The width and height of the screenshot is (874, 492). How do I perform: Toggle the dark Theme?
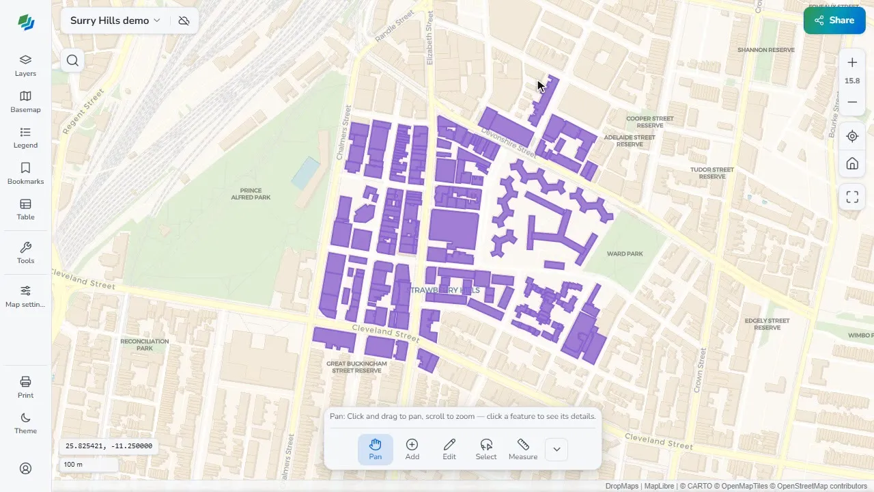click(25, 423)
